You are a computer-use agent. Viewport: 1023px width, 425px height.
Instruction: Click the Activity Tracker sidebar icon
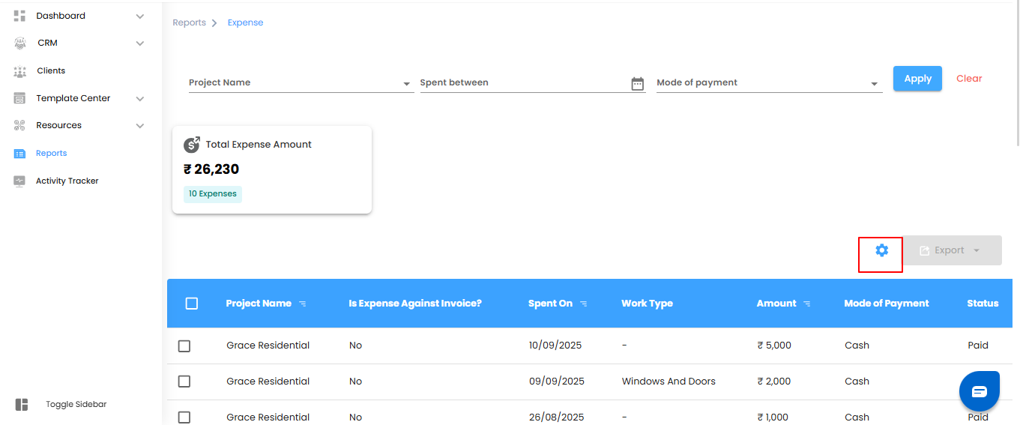(20, 181)
